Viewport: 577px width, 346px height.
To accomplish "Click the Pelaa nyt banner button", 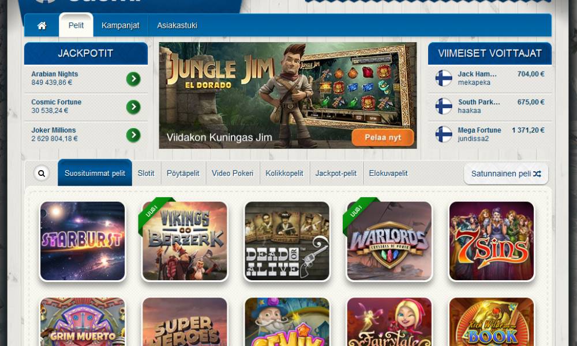I will [383, 137].
